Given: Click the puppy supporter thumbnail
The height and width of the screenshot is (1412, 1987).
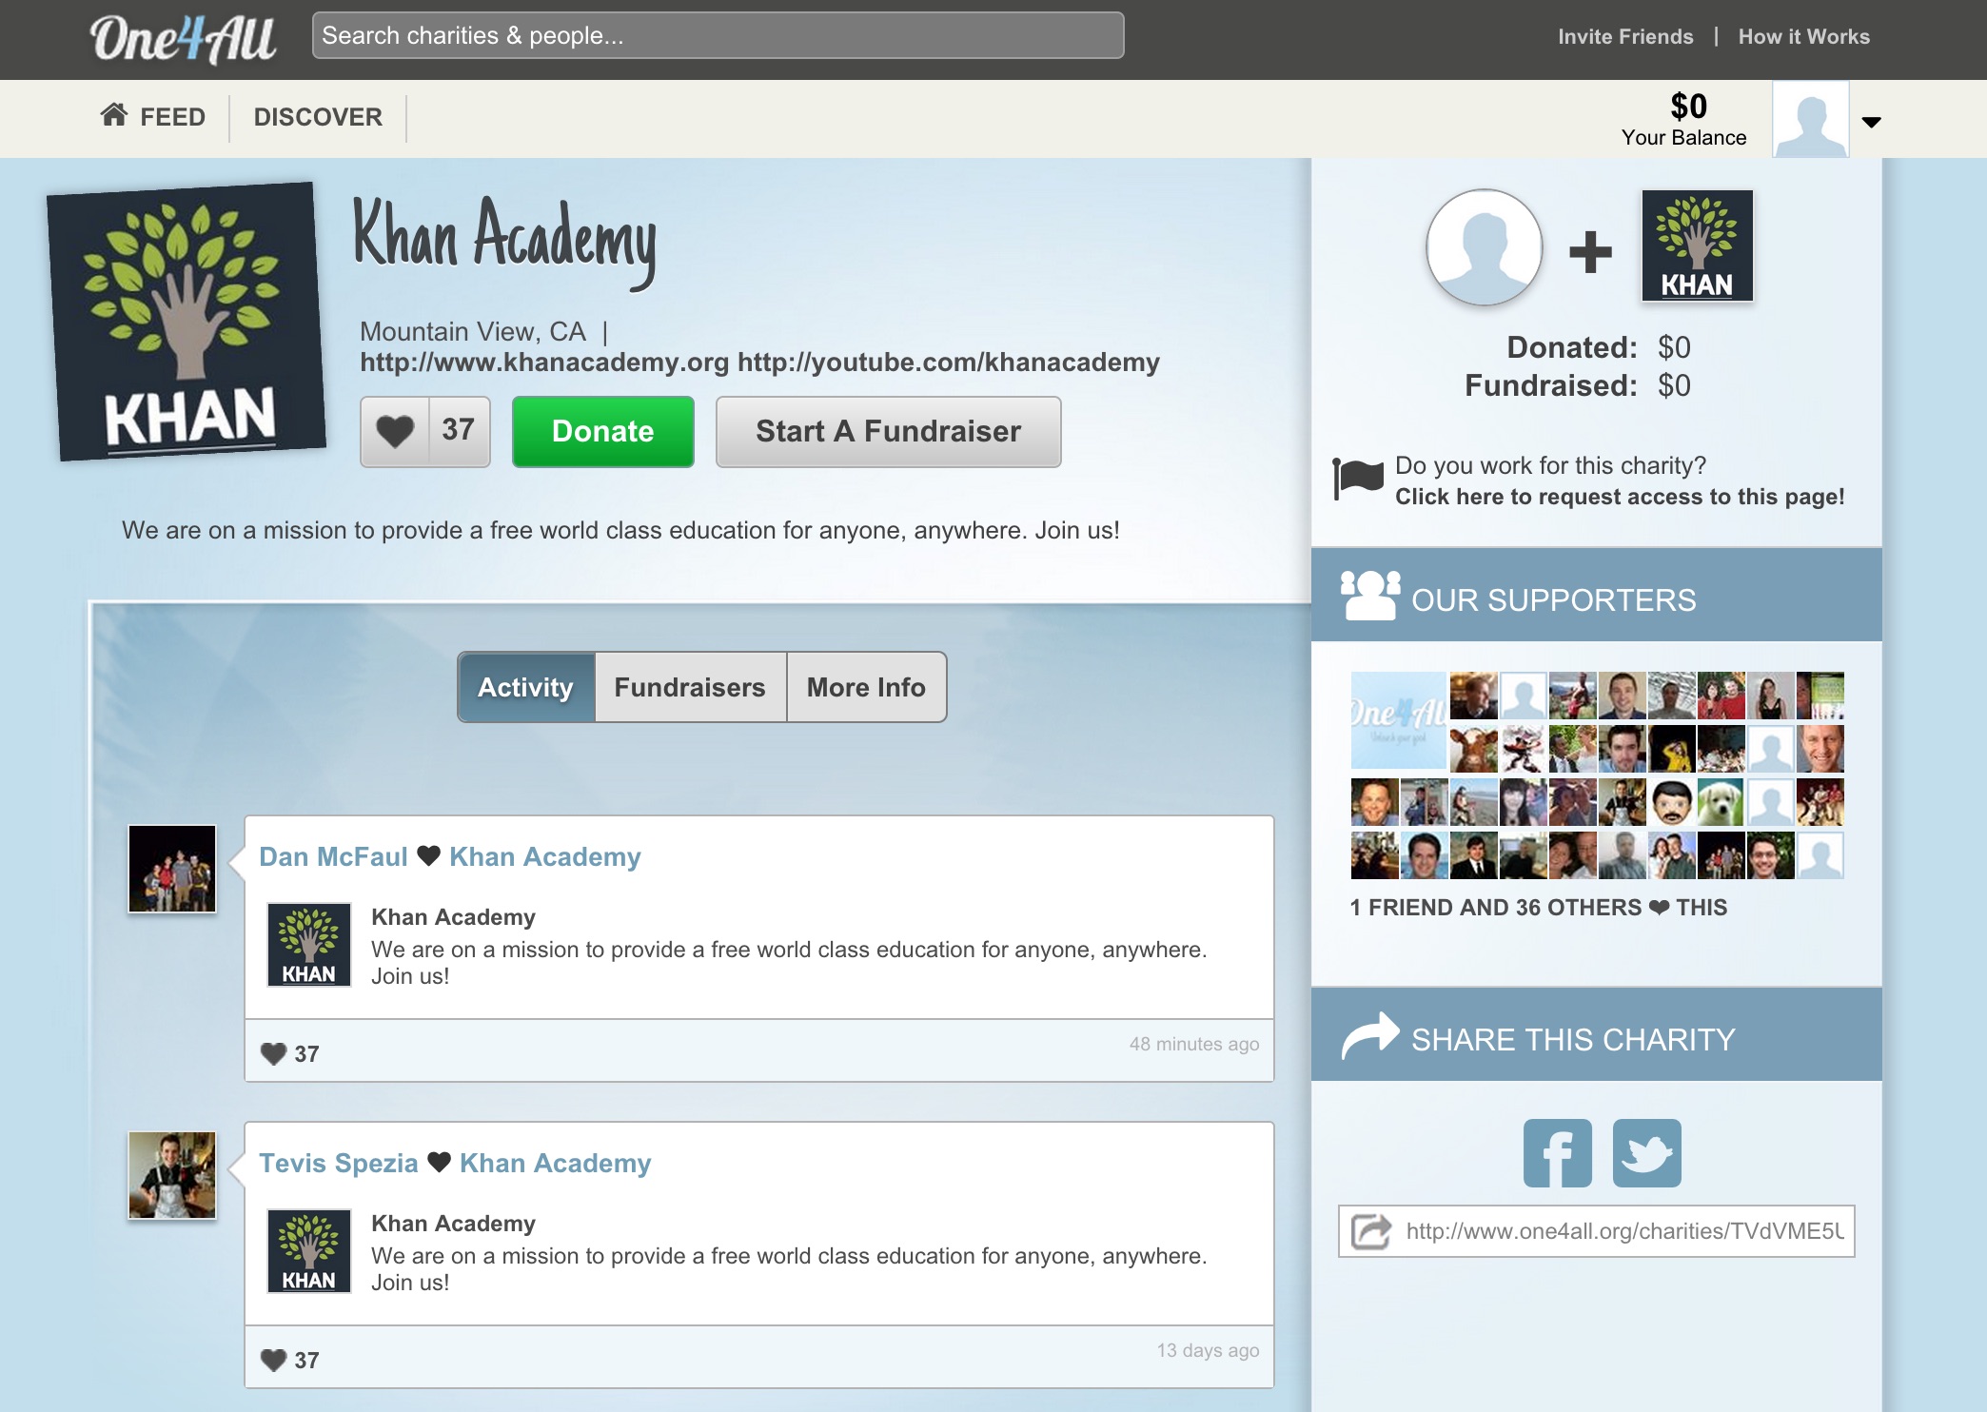Looking at the screenshot, I should point(1721,802).
